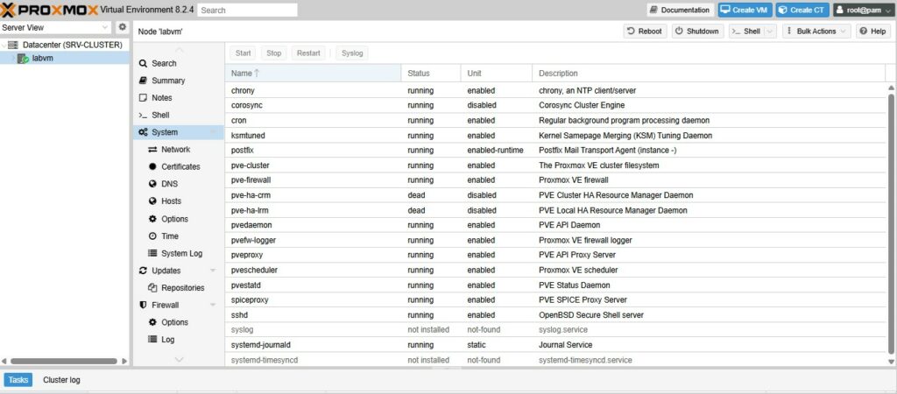Click the Repositories icon in sidebar

pos(152,288)
